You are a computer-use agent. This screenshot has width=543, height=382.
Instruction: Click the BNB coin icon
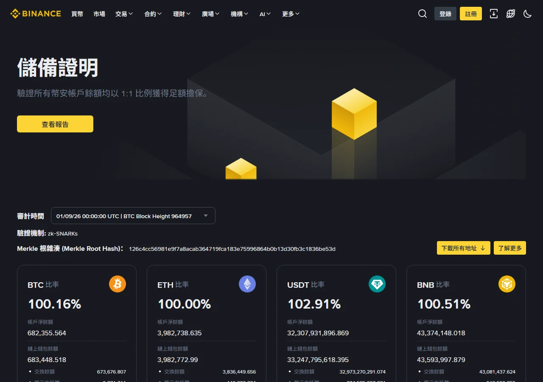(507, 284)
